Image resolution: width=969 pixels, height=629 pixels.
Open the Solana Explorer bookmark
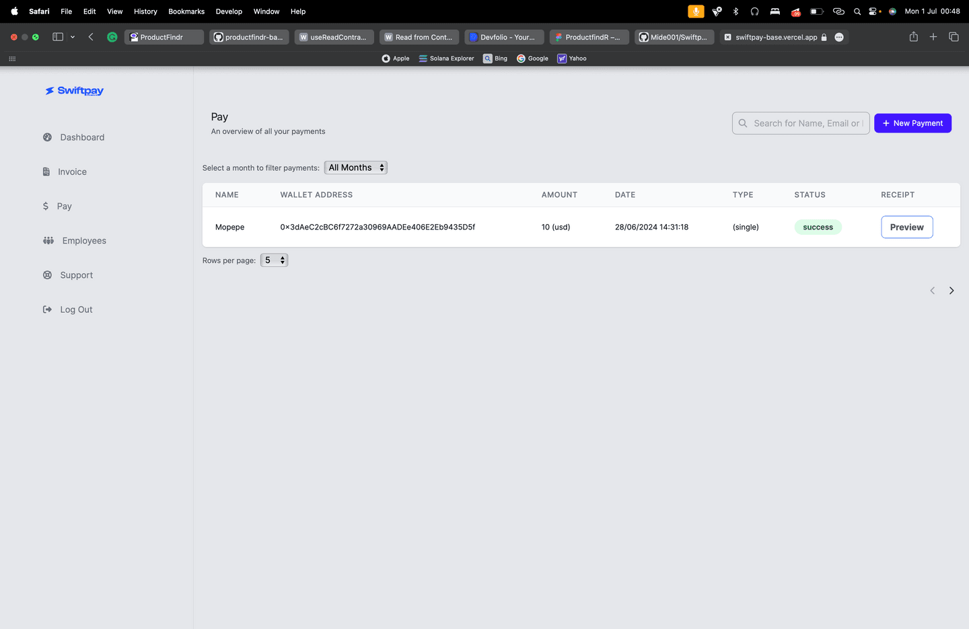point(446,59)
